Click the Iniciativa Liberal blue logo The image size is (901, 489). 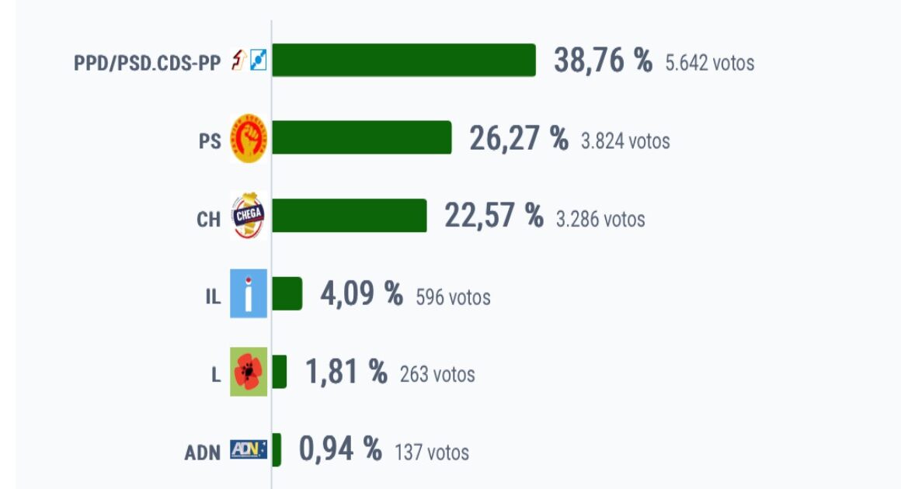click(249, 293)
